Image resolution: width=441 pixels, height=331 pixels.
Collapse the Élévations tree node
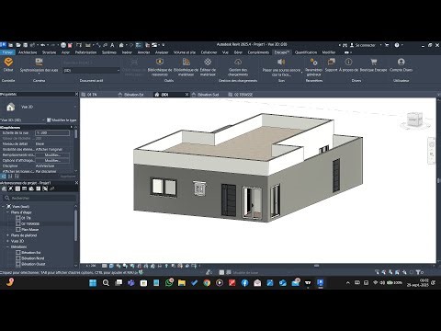7,246
